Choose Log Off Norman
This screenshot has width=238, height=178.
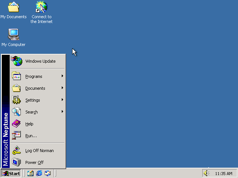pyautogui.click(x=39, y=151)
